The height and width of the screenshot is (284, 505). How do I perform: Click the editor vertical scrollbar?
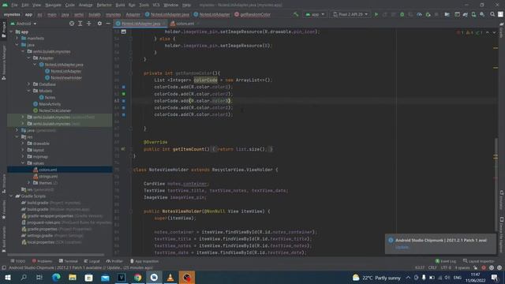point(496,185)
